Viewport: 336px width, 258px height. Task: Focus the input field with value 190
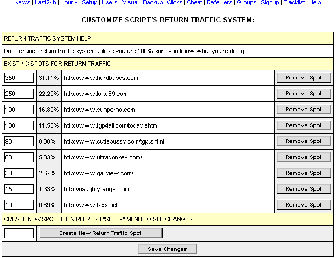(x=19, y=110)
